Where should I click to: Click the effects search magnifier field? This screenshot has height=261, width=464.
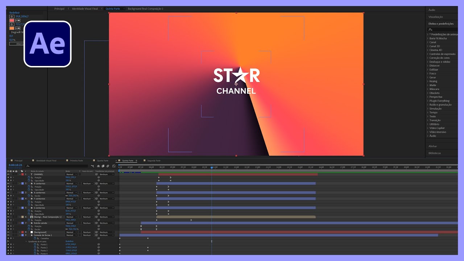point(442,29)
